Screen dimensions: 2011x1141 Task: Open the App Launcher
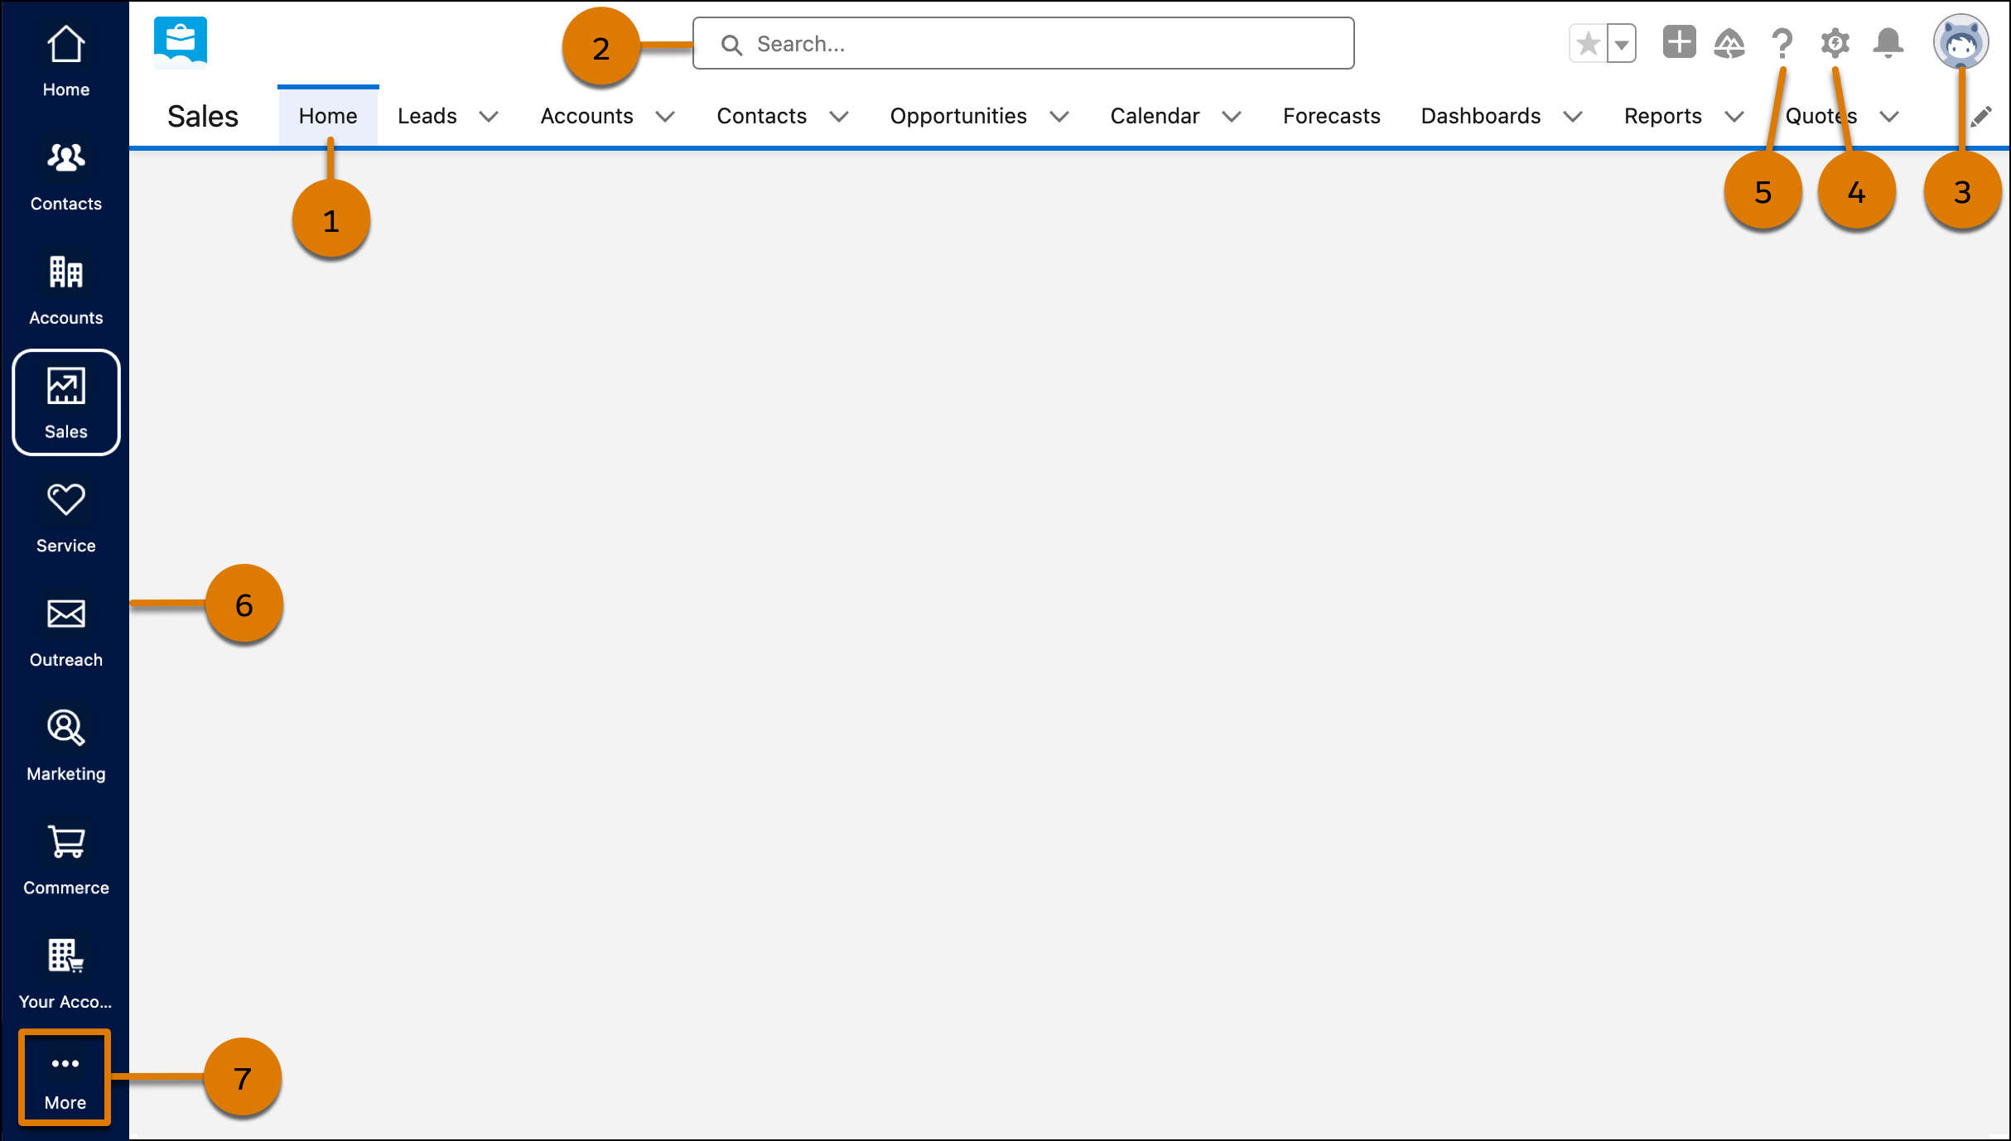tap(179, 41)
